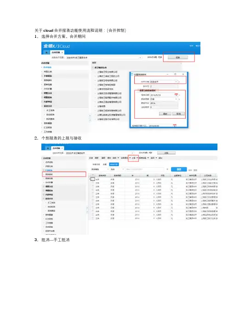Click 删除 in the list toolbar
Image resolution: width=228 pixels, height=323 pixels.
click(x=103, y=158)
